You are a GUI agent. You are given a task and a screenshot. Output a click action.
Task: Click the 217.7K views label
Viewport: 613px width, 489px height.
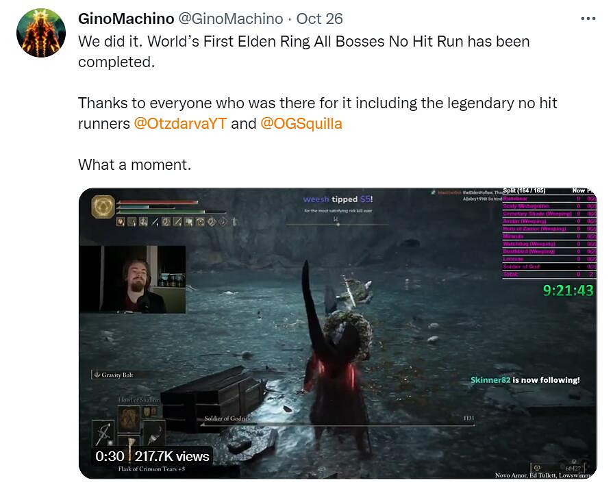172,456
